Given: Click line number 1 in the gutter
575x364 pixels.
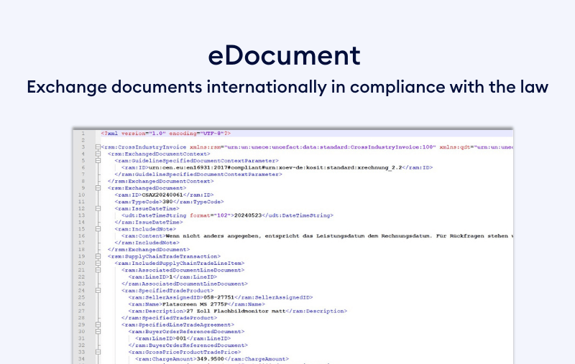Looking at the screenshot, I should (x=83, y=134).
